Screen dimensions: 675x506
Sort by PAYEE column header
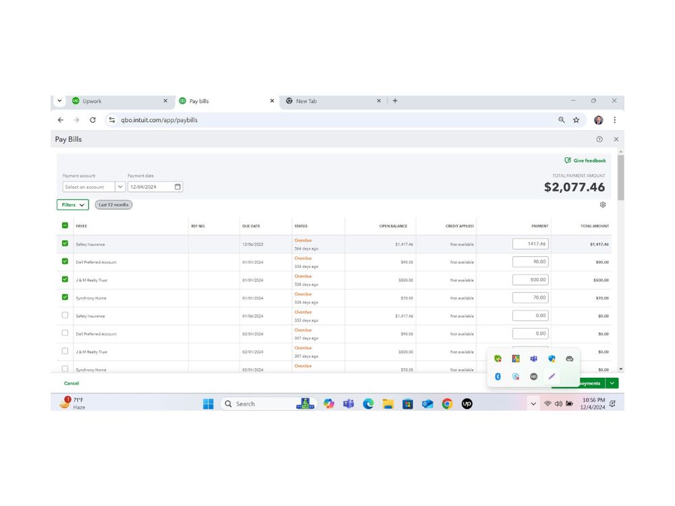[x=82, y=226]
